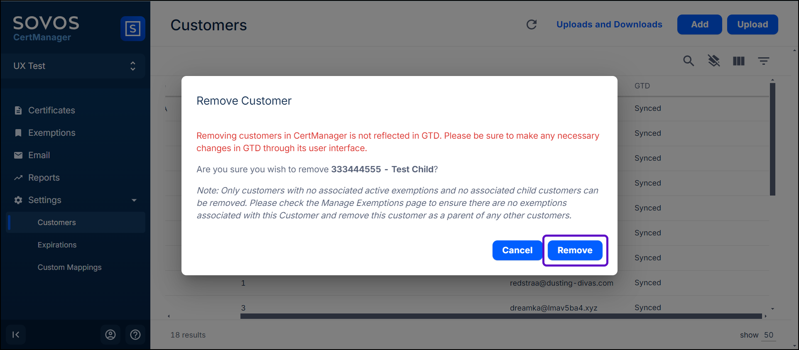Image resolution: width=799 pixels, height=350 pixels.
Task: Click the refresh icon beside Customers title
Action: [532, 24]
